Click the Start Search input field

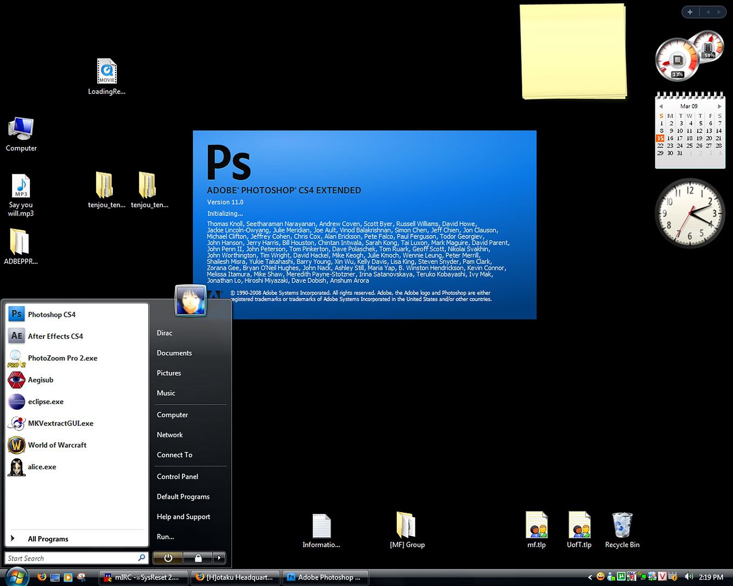[x=77, y=558]
